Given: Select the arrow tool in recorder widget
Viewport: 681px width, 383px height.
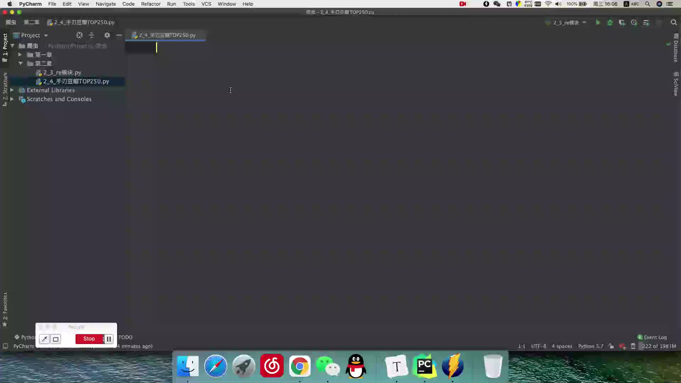Looking at the screenshot, I should click(44, 339).
